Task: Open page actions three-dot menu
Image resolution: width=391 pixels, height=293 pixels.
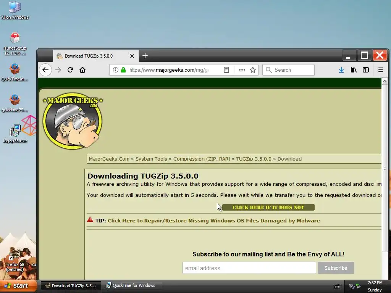Action: (242, 70)
